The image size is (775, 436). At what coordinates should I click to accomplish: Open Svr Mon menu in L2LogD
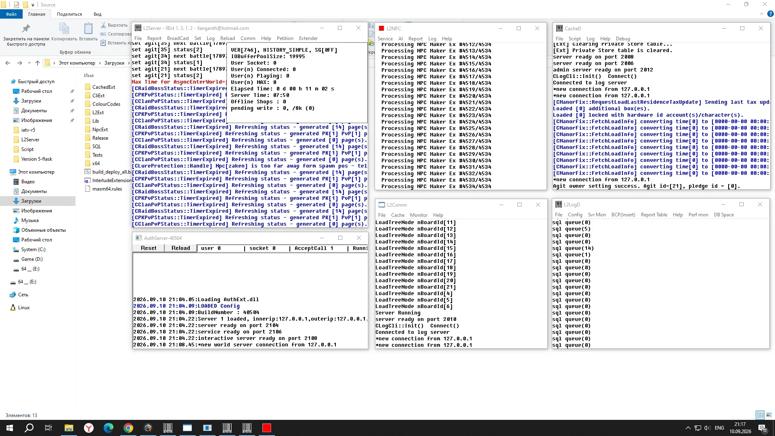597,215
